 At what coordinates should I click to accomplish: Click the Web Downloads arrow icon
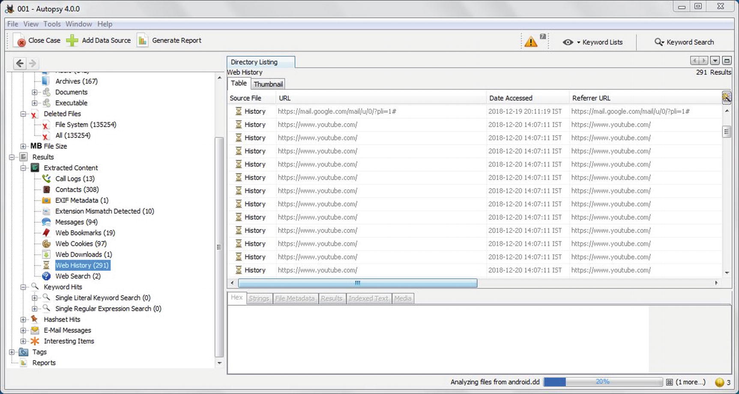coord(46,254)
